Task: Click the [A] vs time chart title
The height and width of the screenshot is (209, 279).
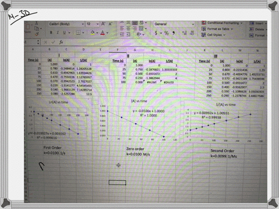Action: click(x=139, y=101)
